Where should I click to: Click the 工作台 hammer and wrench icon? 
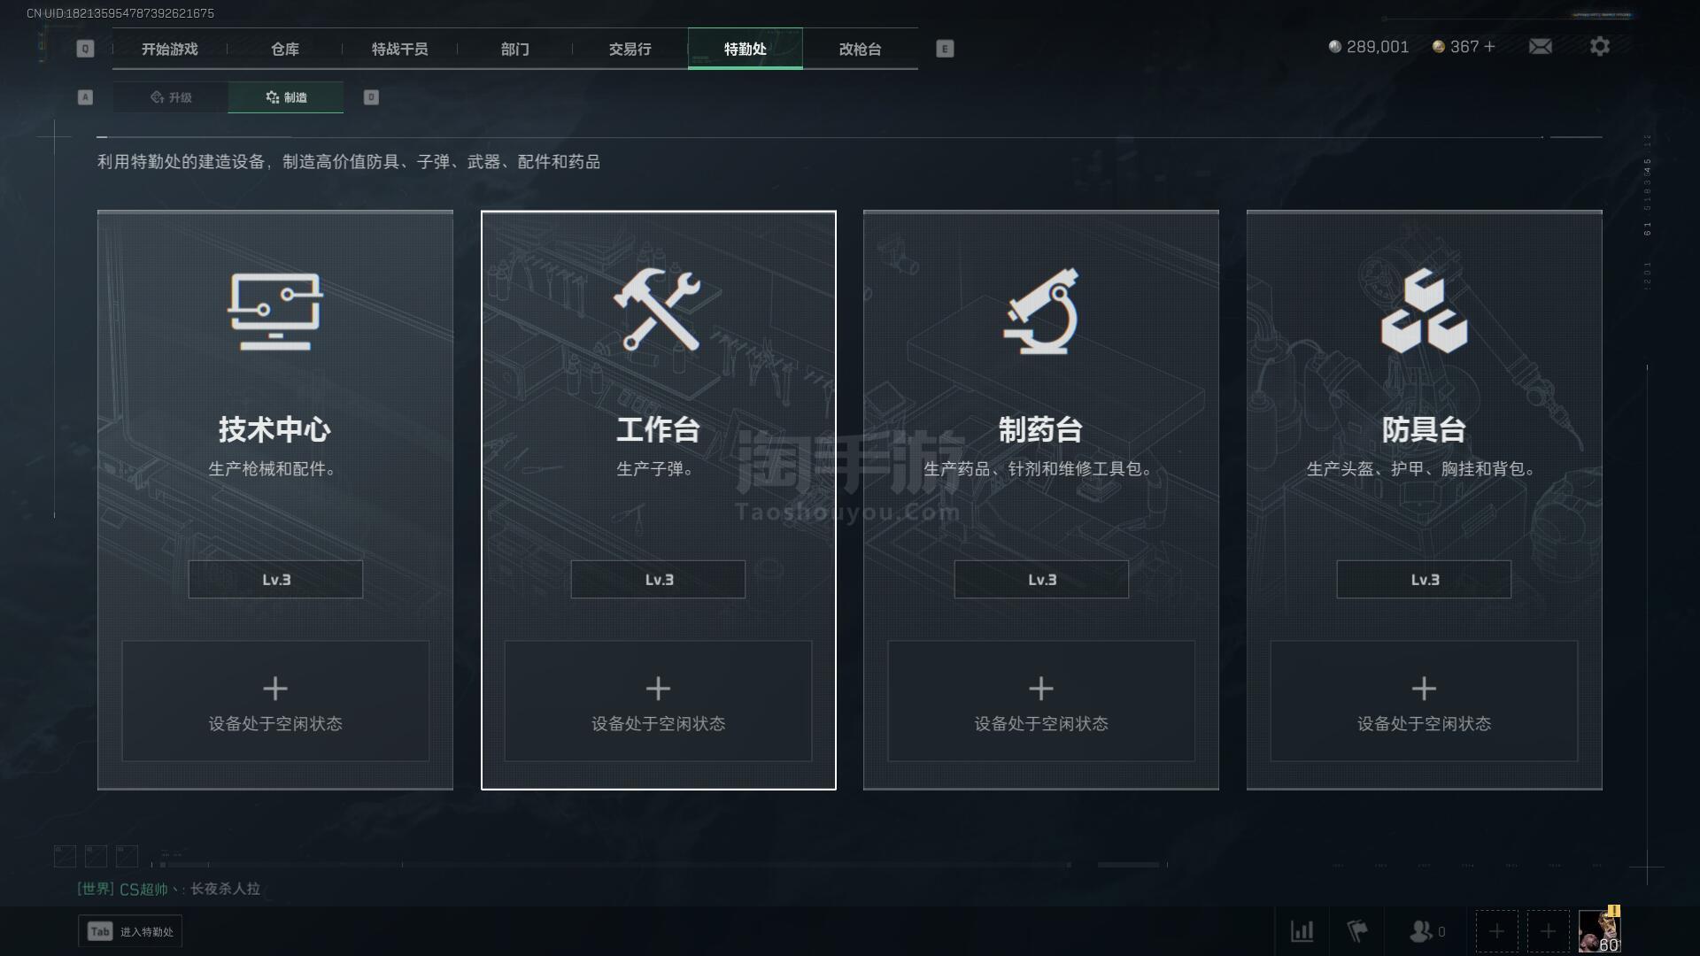tap(658, 309)
